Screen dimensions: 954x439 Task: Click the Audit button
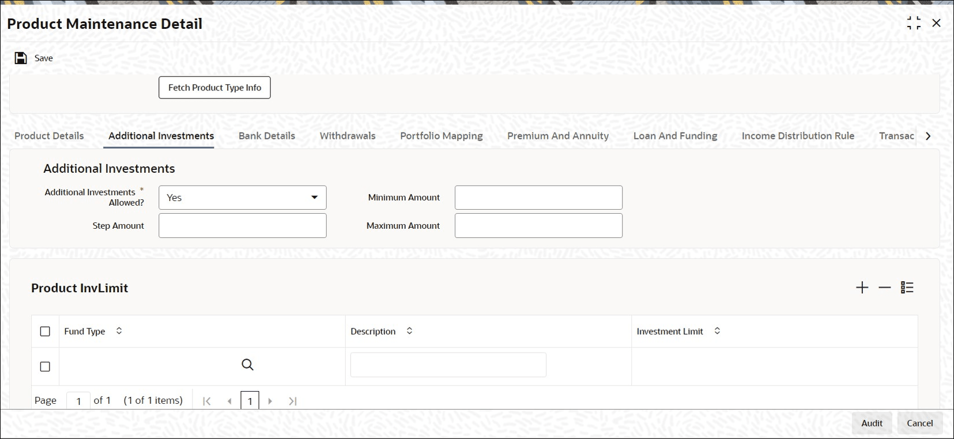872,423
